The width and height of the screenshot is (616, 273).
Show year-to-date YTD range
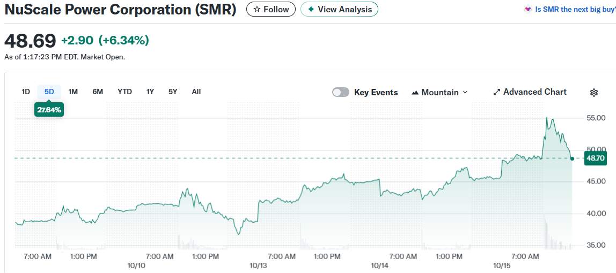(x=124, y=92)
